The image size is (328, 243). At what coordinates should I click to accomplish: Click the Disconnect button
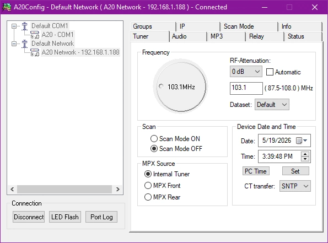pyautogui.click(x=29, y=217)
